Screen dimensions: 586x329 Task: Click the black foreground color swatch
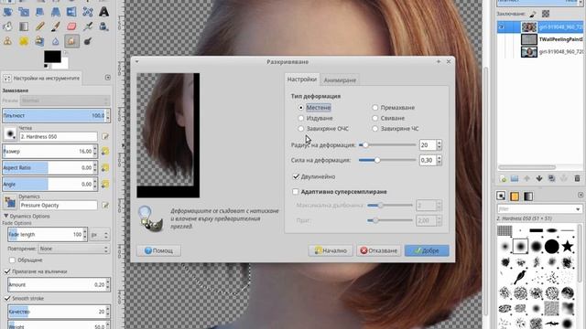click(52, 57)
